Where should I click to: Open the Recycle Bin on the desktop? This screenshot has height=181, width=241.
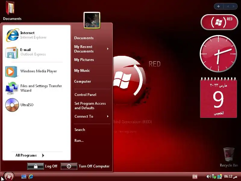[229, 154]
